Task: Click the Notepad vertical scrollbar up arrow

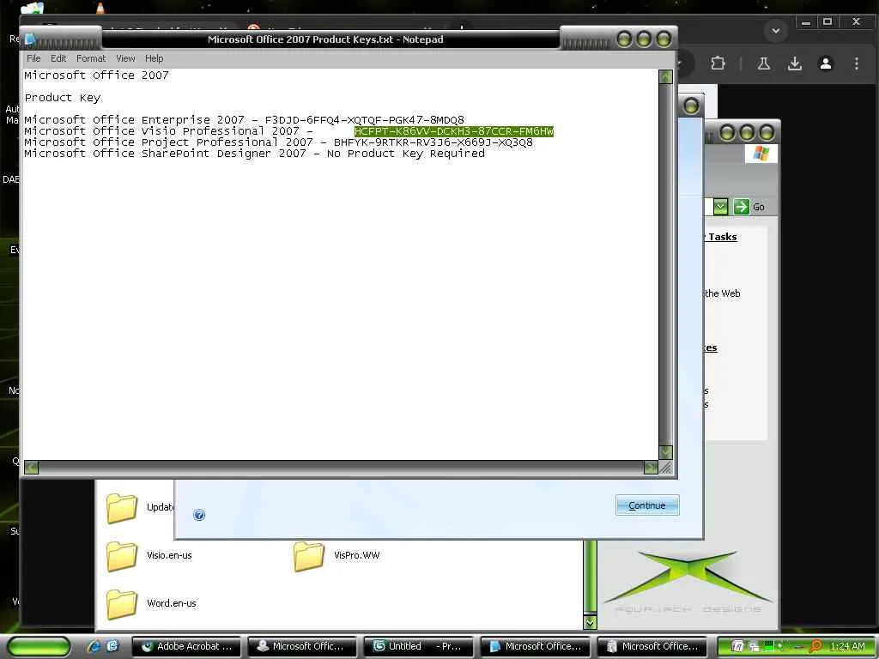Action: pos(665,76)
